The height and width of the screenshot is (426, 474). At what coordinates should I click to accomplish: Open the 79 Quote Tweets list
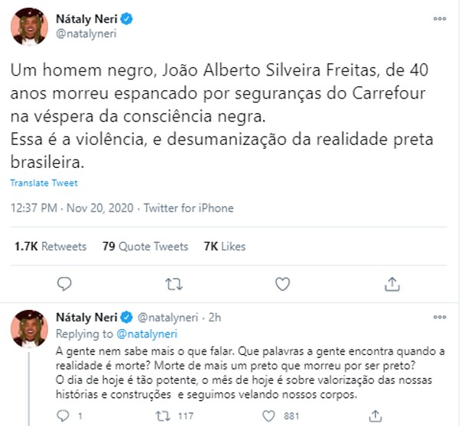tap(145, 247)
